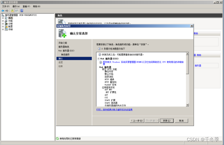
Task: Click the 静态内容 list entry
Action: (109, 72)
